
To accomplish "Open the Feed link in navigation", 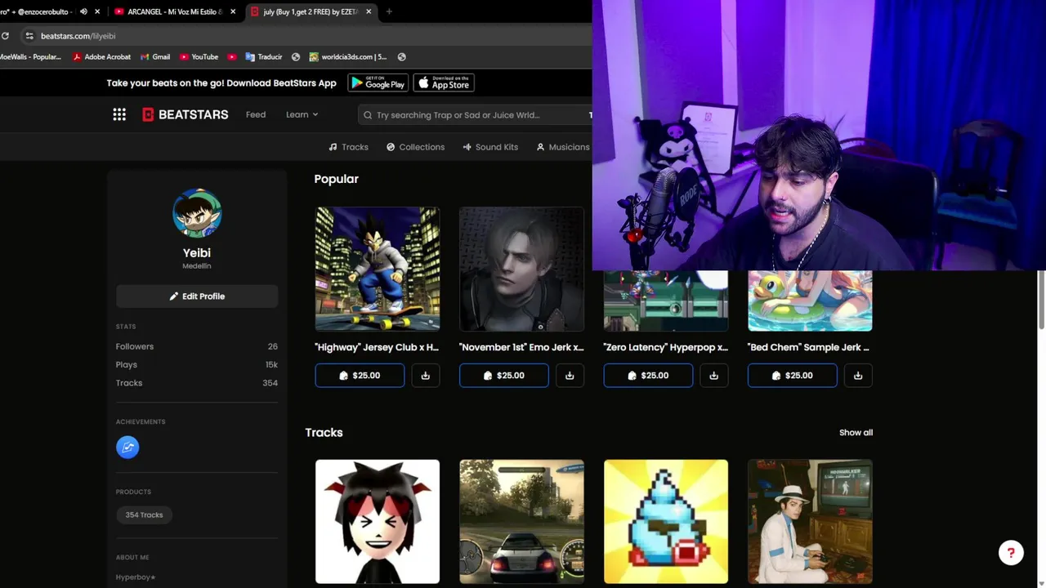I will click(256, 114).
